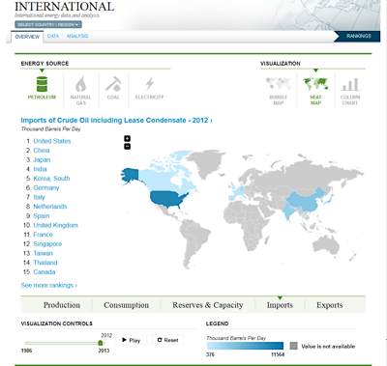Open the Rankings button

pos(359,36)
